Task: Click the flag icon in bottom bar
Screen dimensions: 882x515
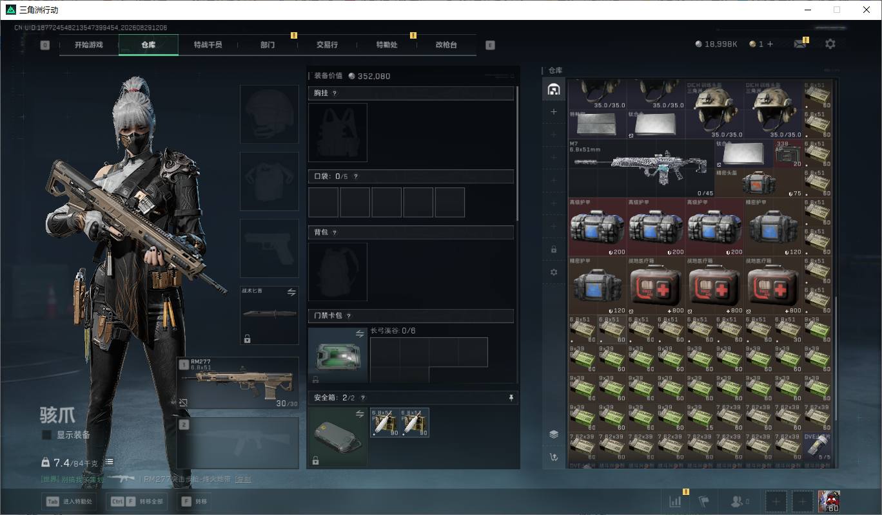Action: [x=703, y=501]
